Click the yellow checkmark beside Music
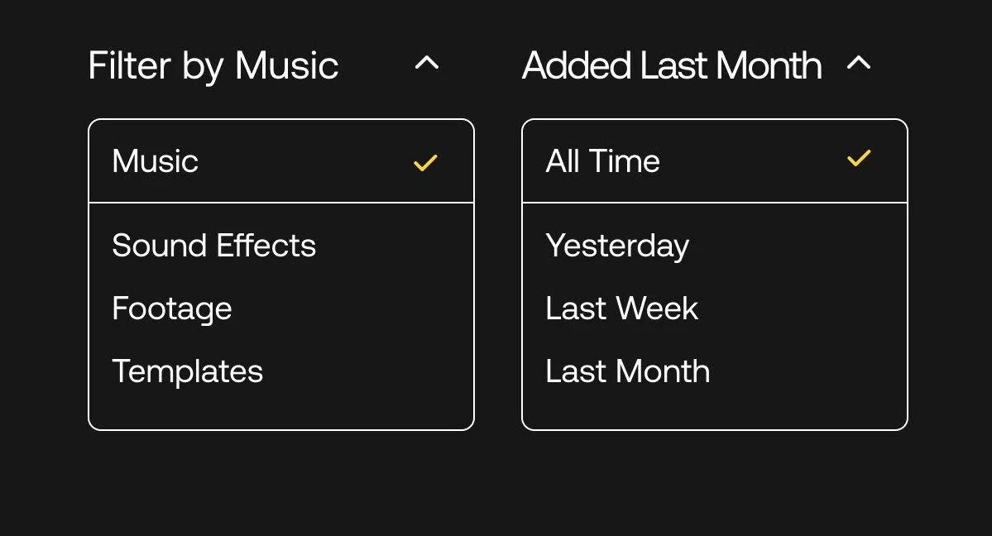The height and width of the screenshot is (536, 992). (x=425, y=163)
